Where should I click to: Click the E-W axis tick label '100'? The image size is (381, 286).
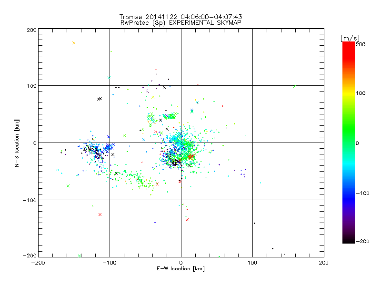point(252,263)
